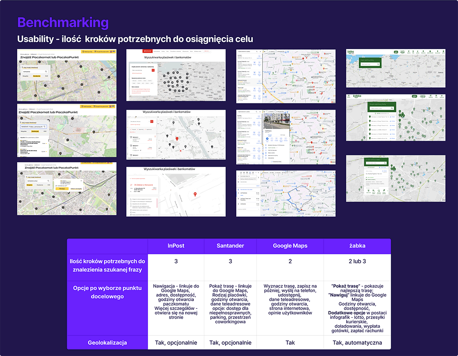Click step count '2' in Google Maps column

290,262
